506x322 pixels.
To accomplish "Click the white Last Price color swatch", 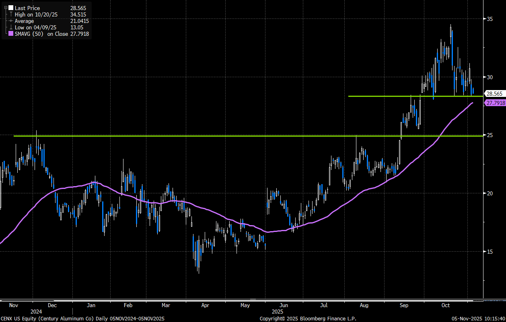I will (x=10, y=8).
